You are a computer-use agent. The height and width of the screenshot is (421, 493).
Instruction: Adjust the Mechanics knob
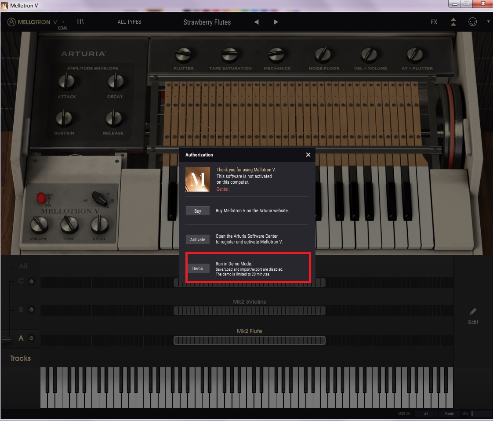276,54
